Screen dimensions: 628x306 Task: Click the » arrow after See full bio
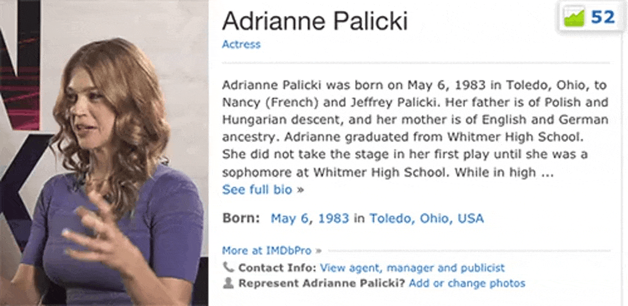click(x=301, y=190)
